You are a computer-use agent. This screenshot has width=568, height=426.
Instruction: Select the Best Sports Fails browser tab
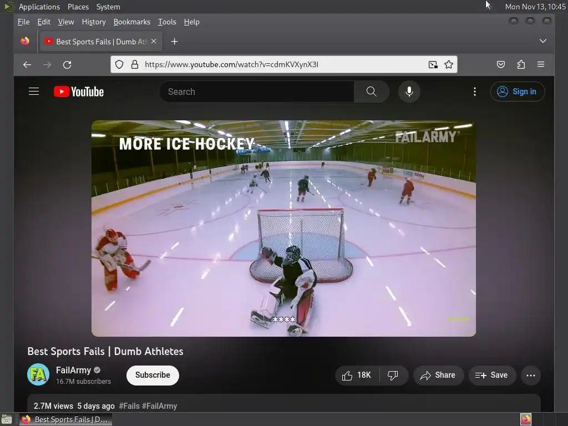[101, 42]
